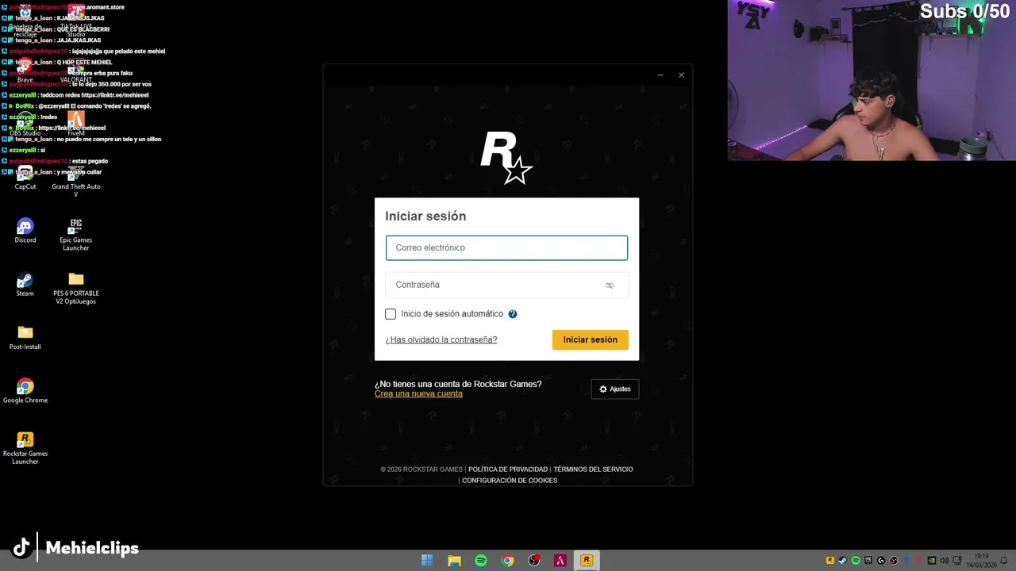Click the NVIDIA tray icon

932,561
